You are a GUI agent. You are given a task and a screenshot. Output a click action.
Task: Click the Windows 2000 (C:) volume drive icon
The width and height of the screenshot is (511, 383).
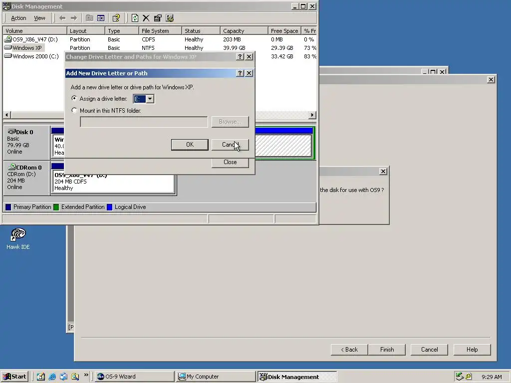(x=8, y=56)
